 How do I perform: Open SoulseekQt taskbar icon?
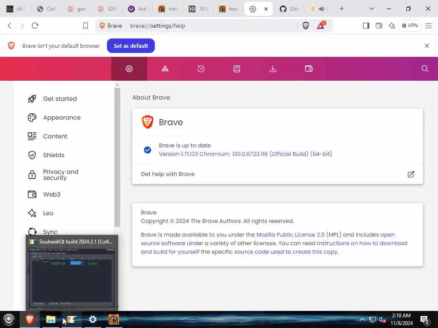(x=71, y=319)
